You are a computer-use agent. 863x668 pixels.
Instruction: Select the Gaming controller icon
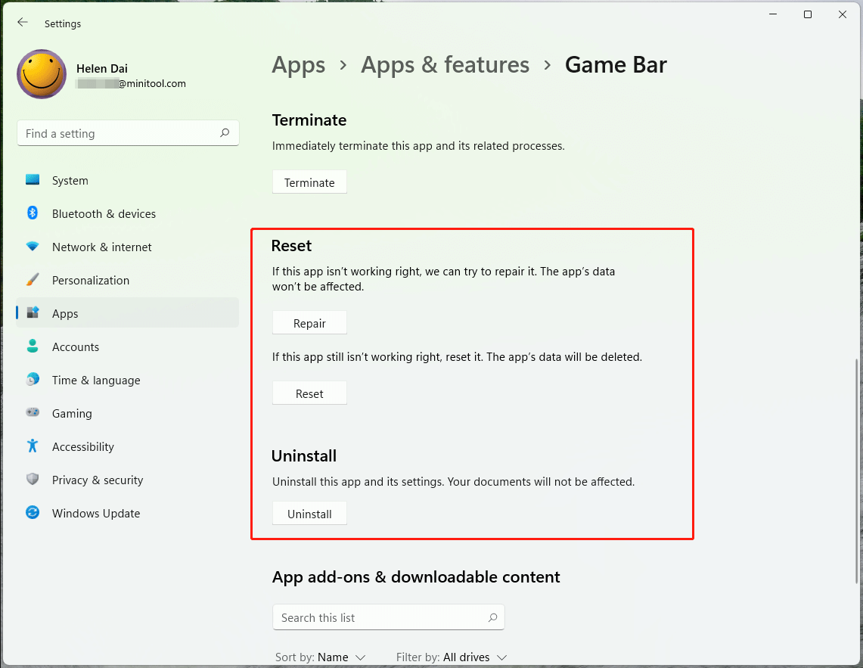32,413
